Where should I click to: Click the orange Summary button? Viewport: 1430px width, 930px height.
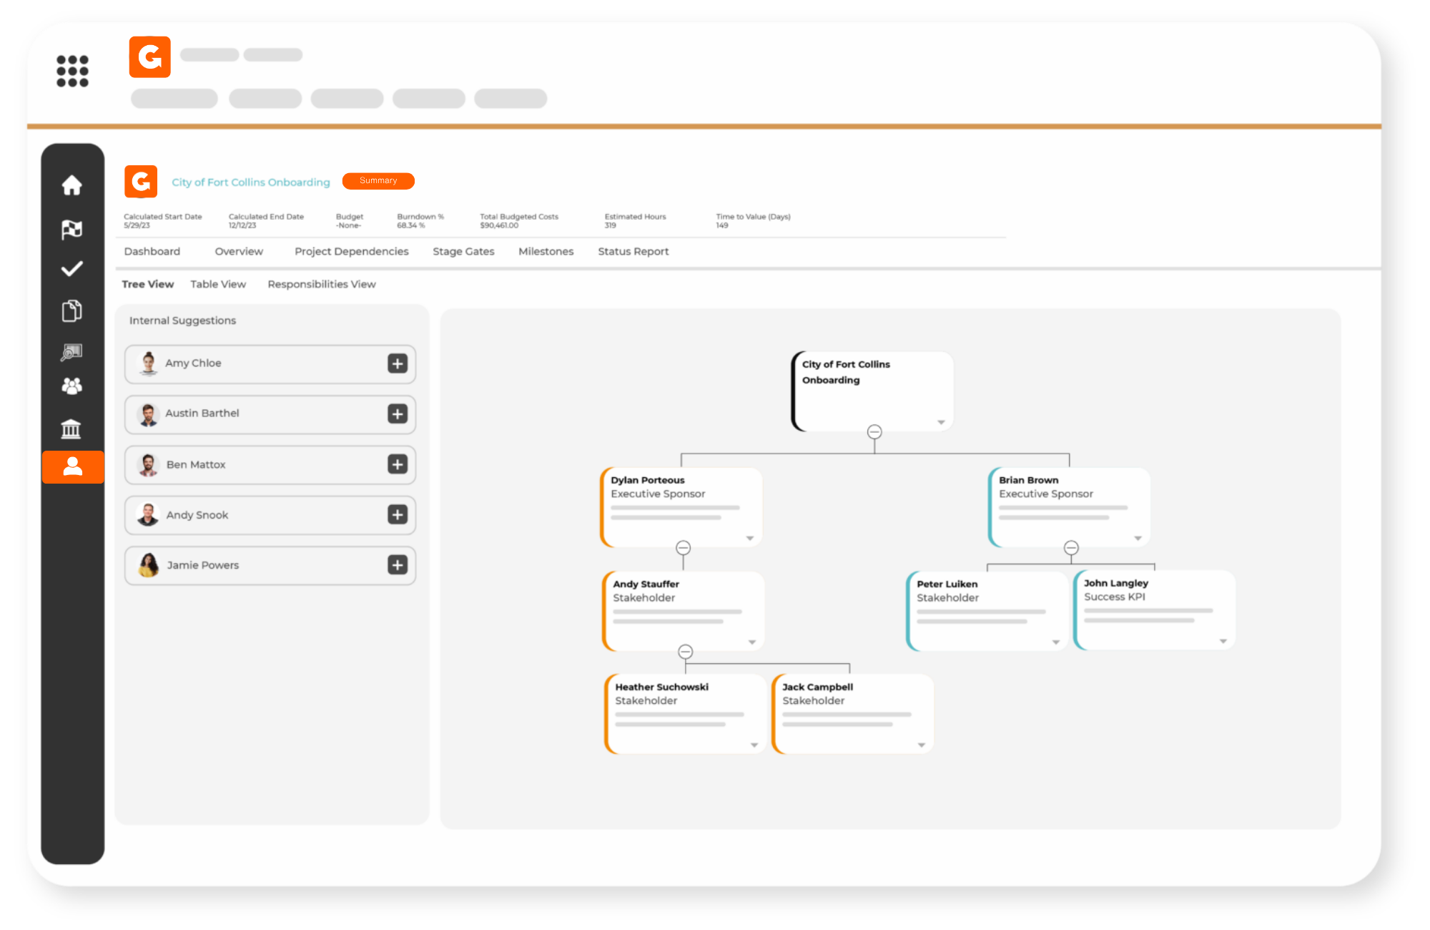pos(378,181)
